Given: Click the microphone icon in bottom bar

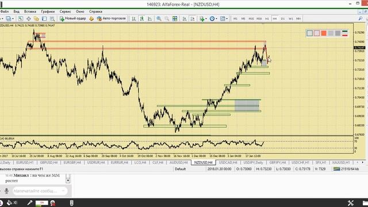Looking at the screenshot, I should (x=29, y=203).
